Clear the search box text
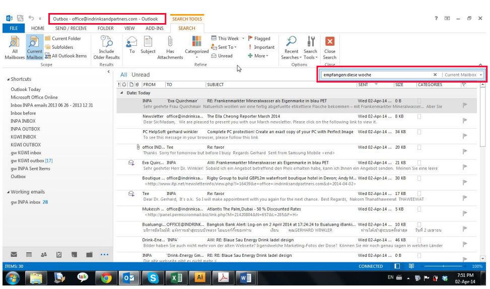490x289 pixels. (435, 75)
